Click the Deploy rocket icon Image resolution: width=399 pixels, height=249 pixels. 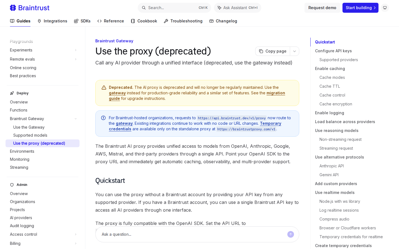click(x=12, y=93)
